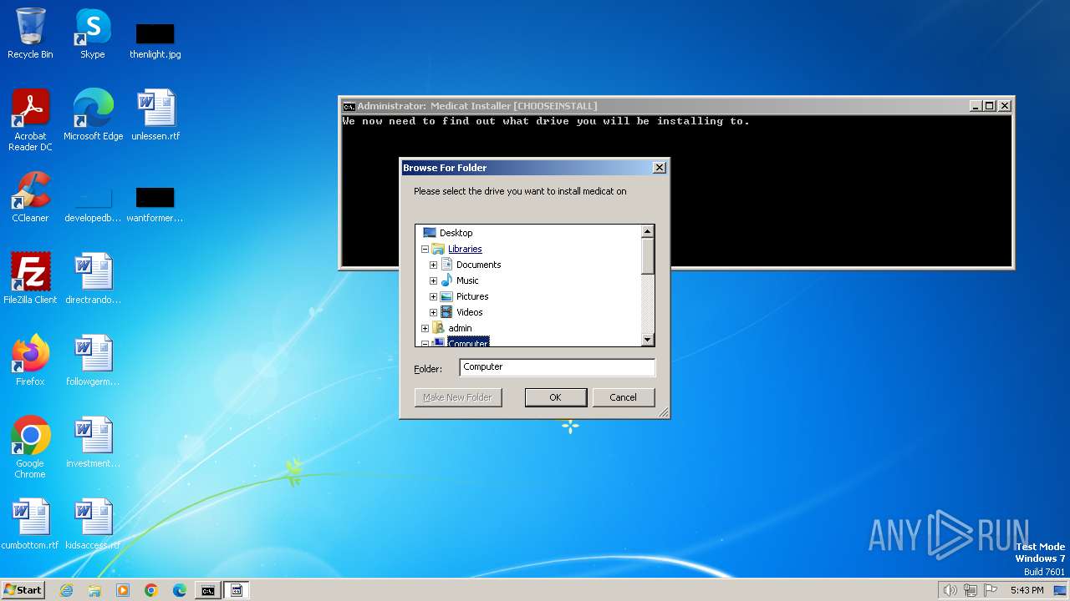Select the developedb… desktop file

pyautogui.click(x=93, y=203)
